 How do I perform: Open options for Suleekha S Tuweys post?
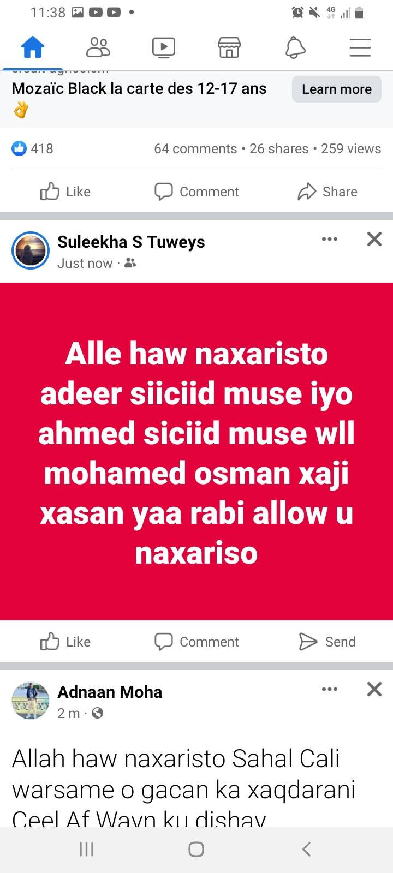tap(330, 239)
